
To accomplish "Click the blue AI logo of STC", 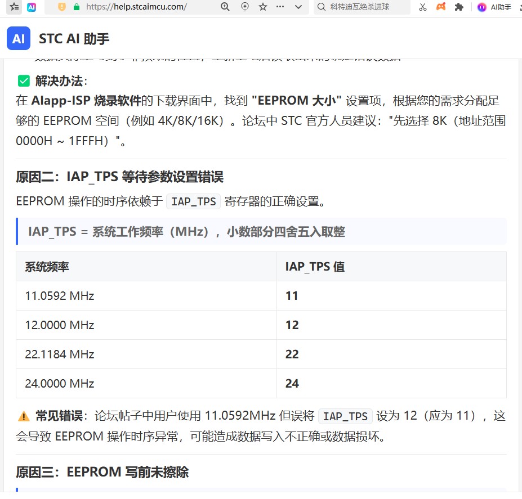I will click(x=19, y=38).
